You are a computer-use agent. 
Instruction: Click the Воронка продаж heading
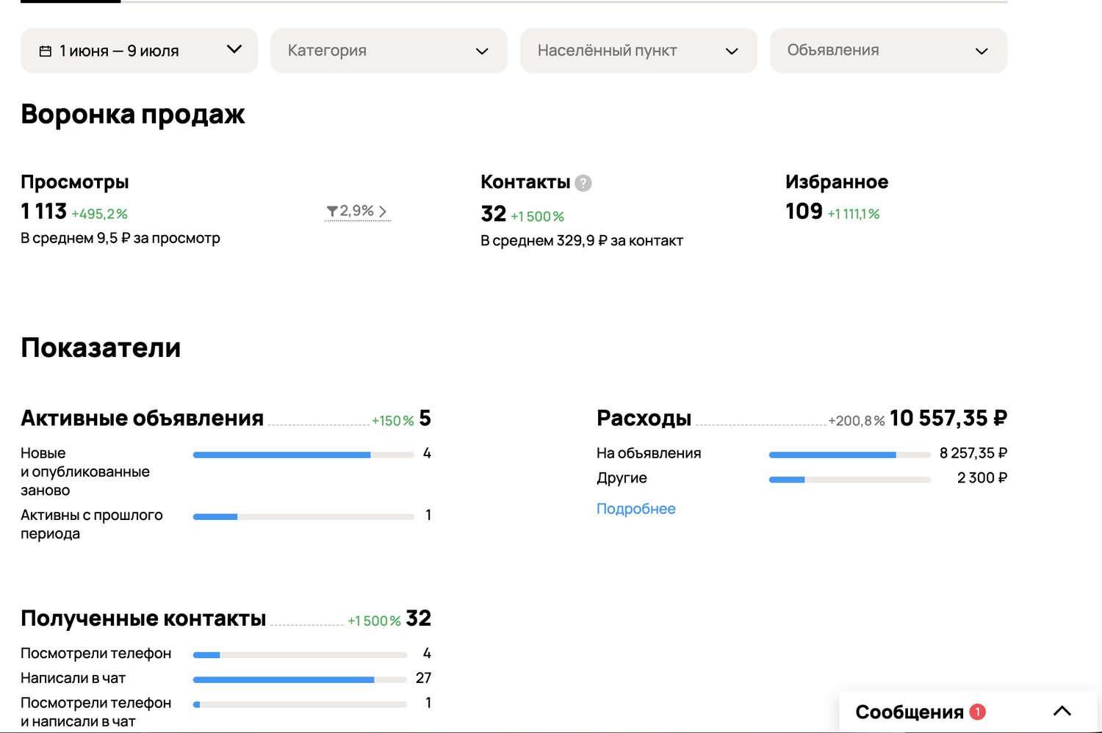pos(133,114)
